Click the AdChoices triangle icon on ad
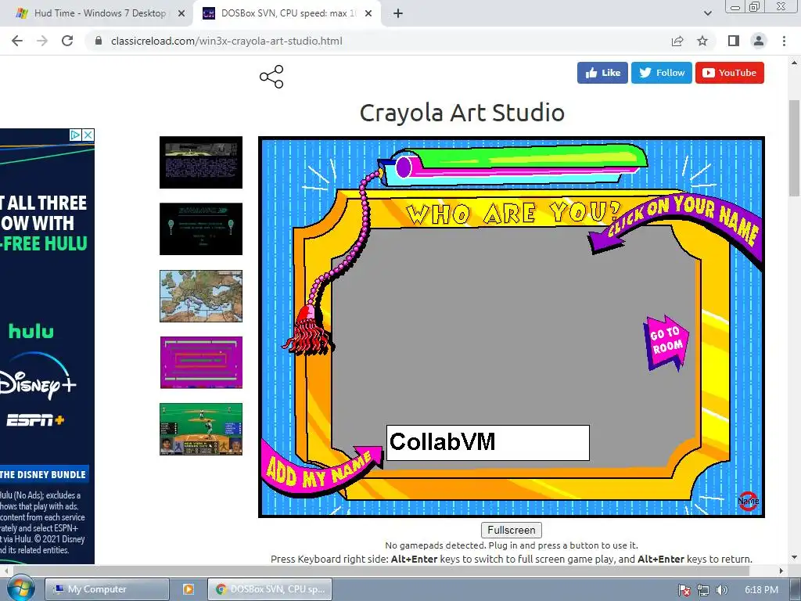Screen dimensions: 801x601 click(x=75, y=135)
